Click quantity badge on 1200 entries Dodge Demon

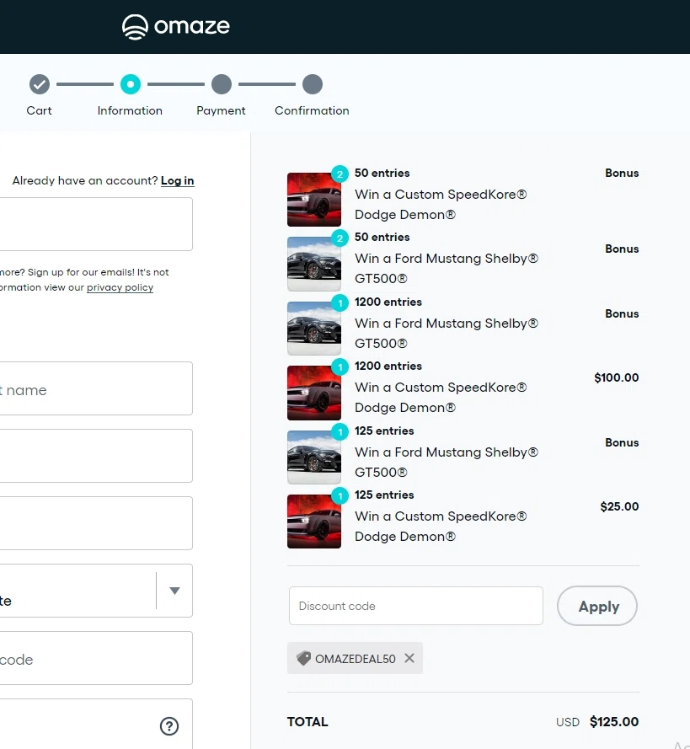(340, 366)
